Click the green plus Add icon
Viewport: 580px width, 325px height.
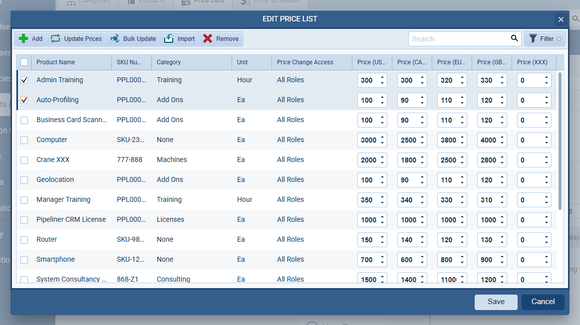click(23, 39)
